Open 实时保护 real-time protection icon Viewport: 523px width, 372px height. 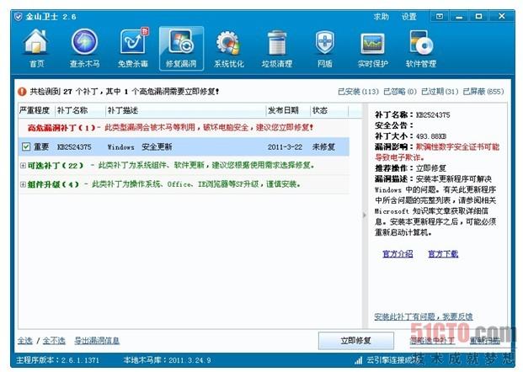pos(372,48)
